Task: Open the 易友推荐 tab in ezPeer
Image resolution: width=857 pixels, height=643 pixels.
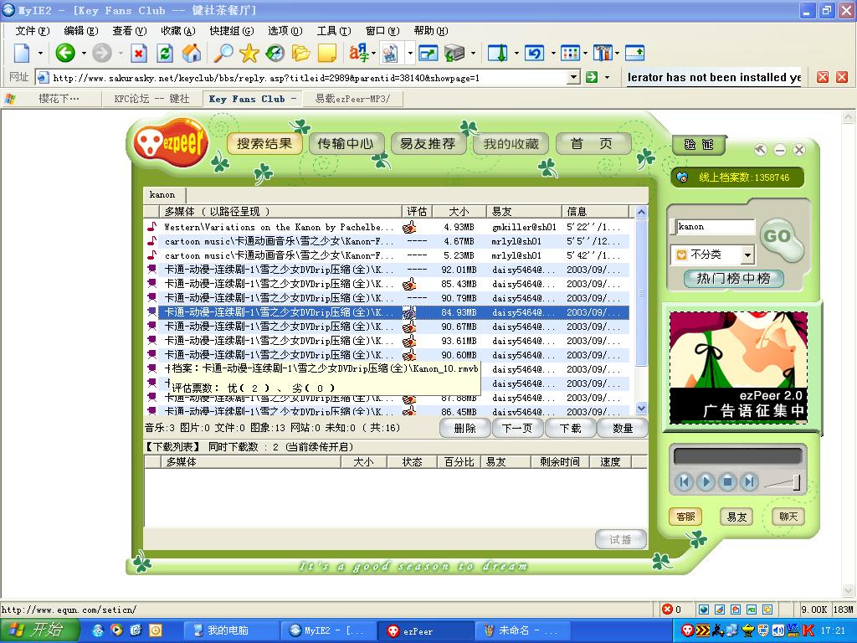Action: 428,144
